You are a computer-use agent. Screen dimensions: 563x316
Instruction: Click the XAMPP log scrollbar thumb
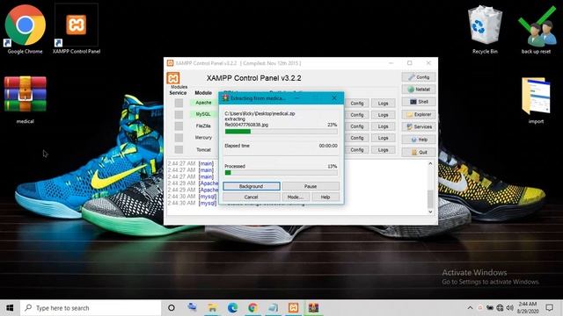[430, 199]
